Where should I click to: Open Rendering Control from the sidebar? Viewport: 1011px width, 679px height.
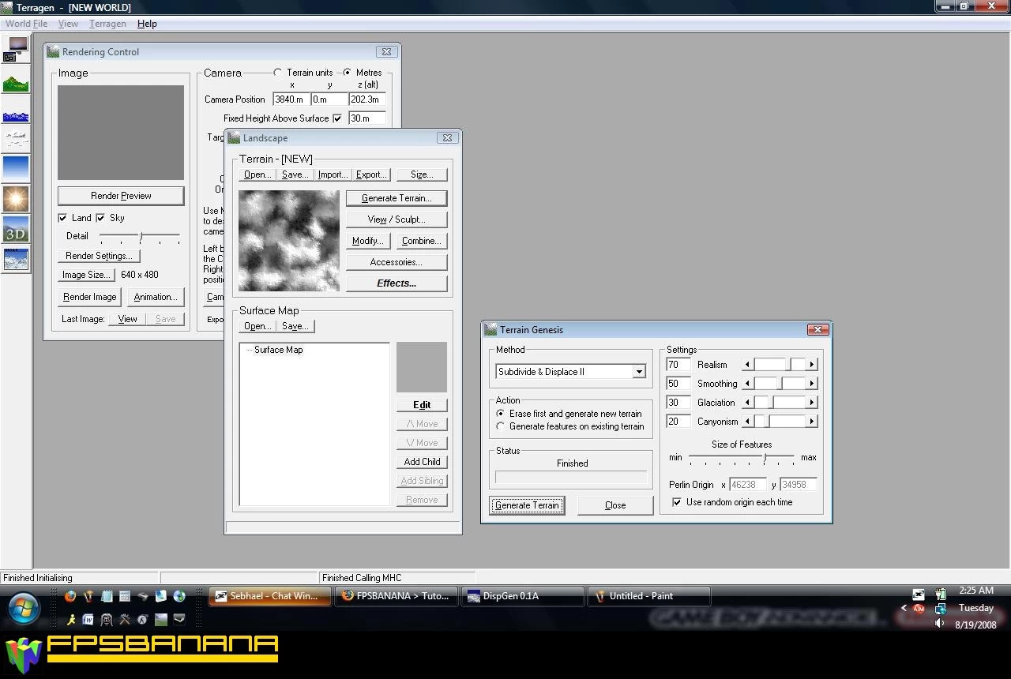point(16,48)
